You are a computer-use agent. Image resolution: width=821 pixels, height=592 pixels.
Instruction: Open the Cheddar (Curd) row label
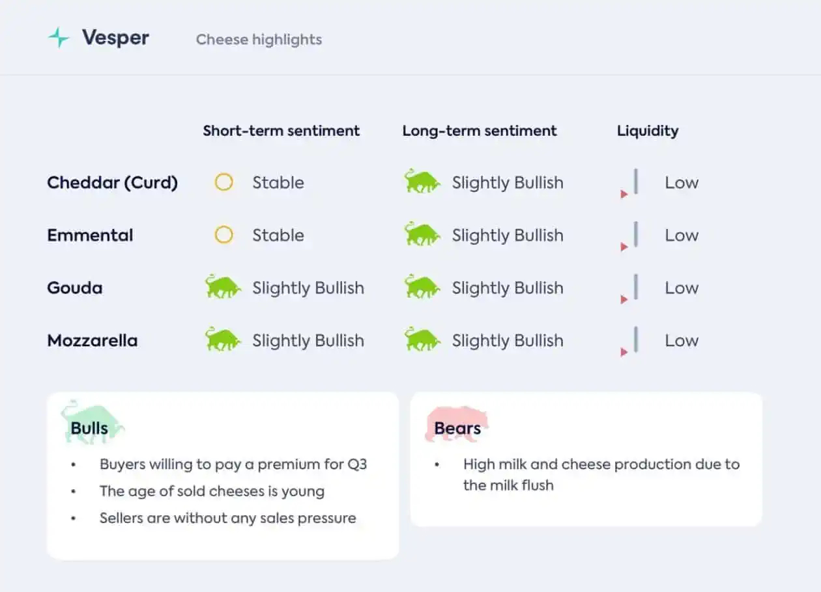tap(112, 183)
